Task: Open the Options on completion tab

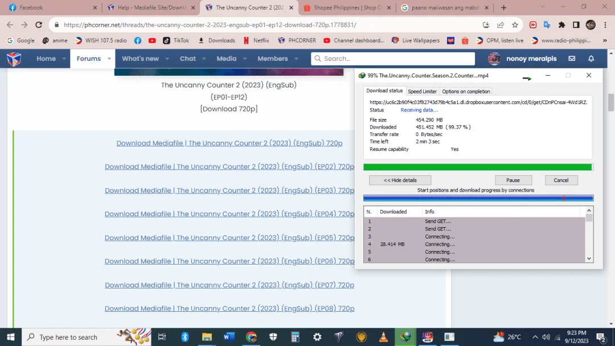Action: coord(466,91)
